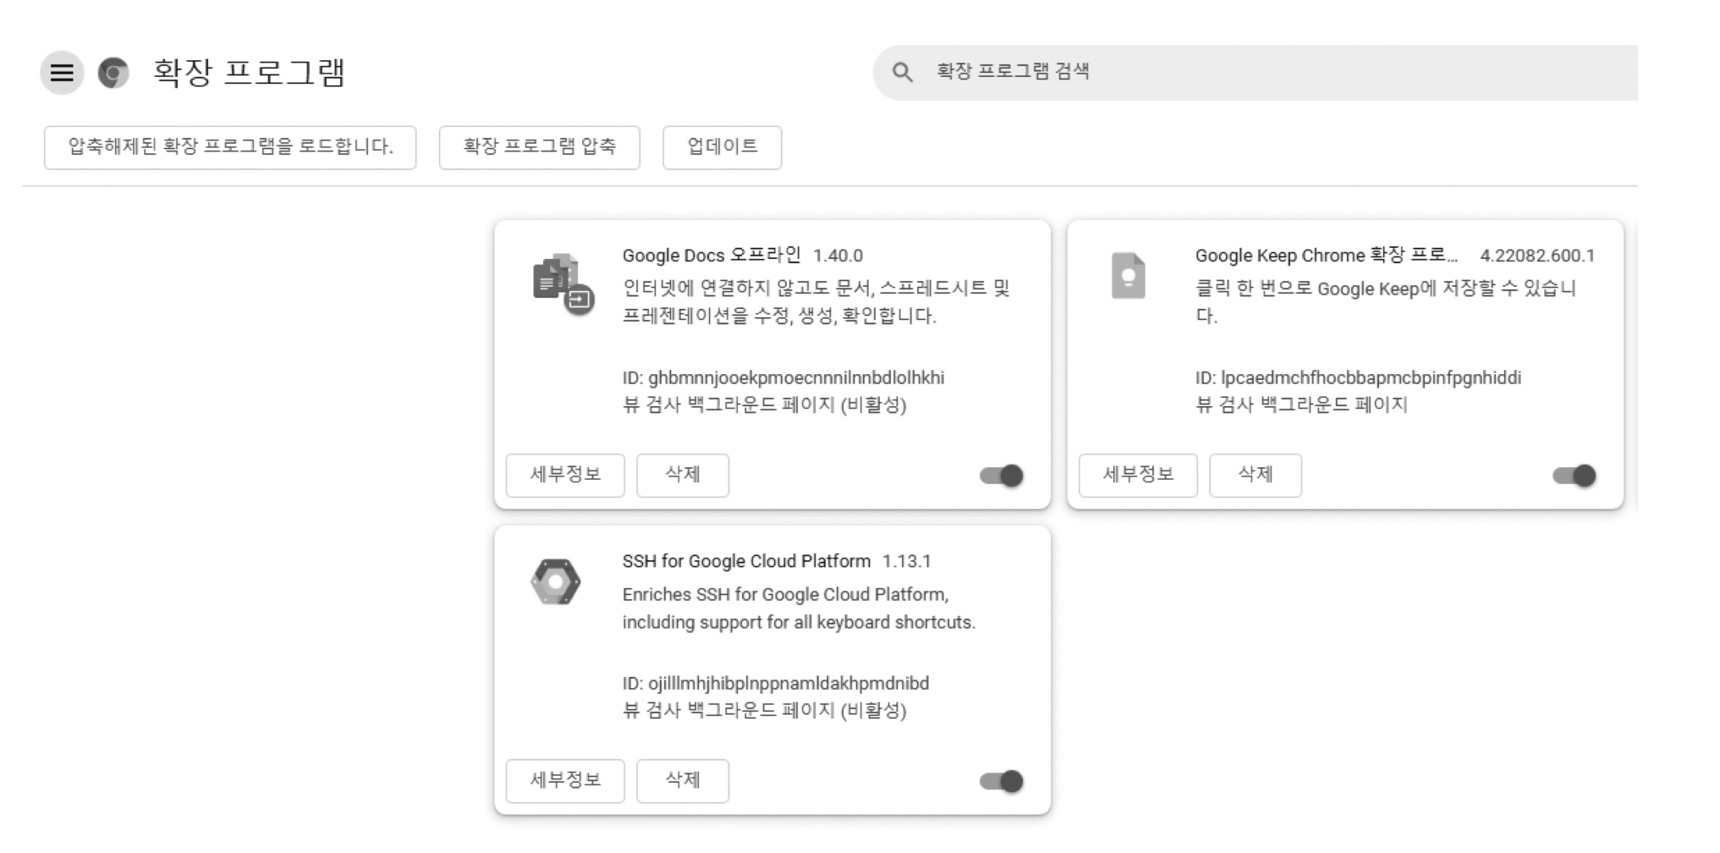1720x853 pixels.
Task: Click the Google Keep extension icon
Action: click(x=1128, y=276)
